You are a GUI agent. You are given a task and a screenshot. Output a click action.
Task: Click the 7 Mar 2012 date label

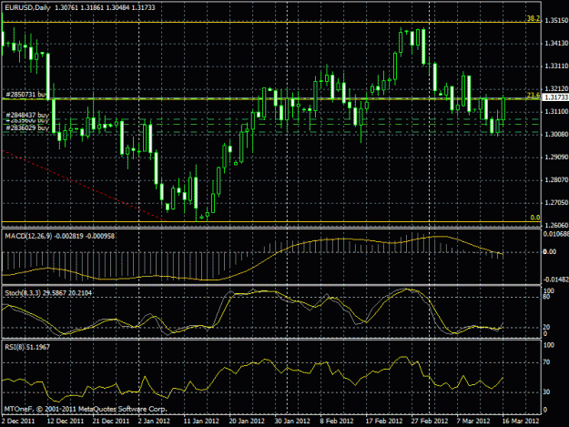(473, 421)
